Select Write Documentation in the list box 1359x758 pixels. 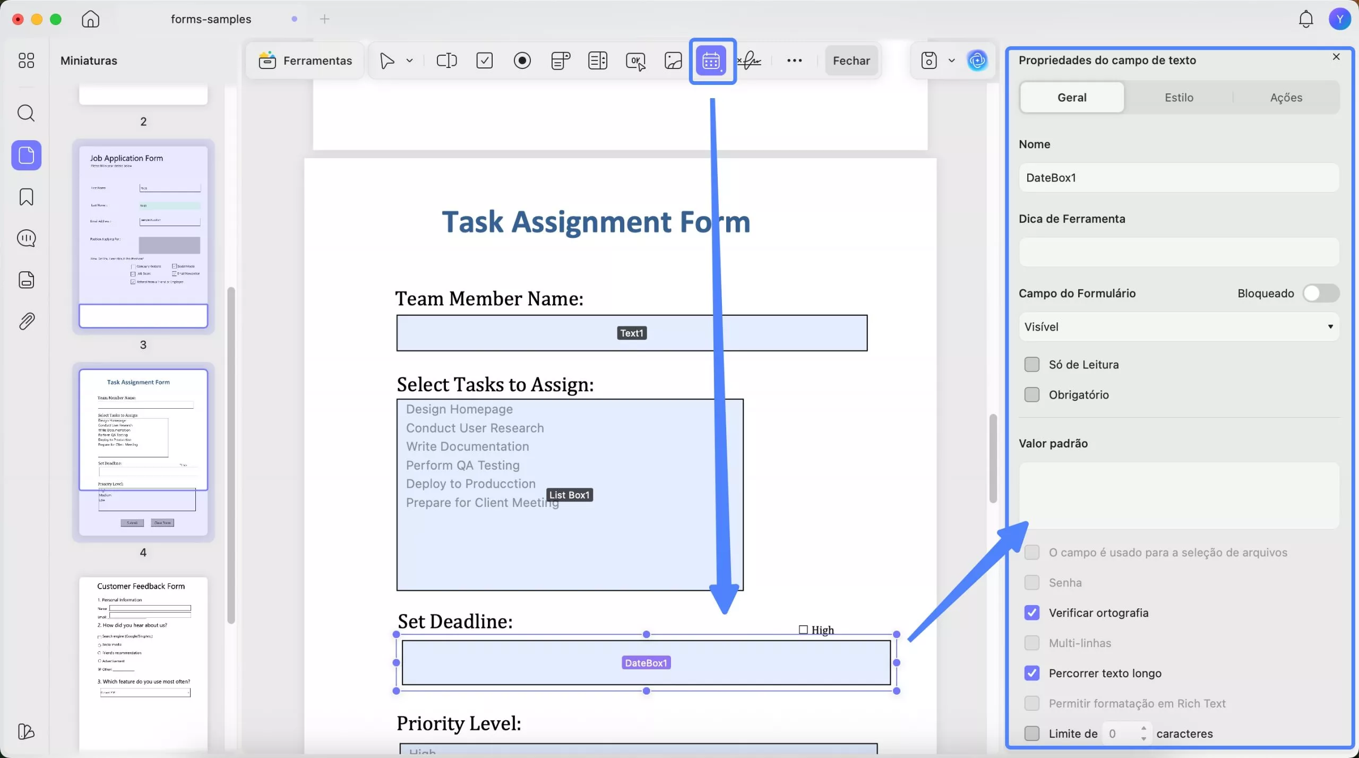pyautogui.click(x=467, y=446)
